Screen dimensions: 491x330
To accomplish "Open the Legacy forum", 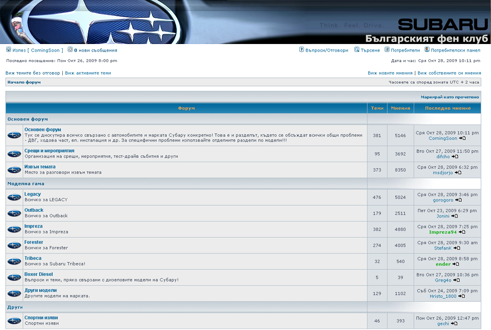I will [x=33, y=194].
